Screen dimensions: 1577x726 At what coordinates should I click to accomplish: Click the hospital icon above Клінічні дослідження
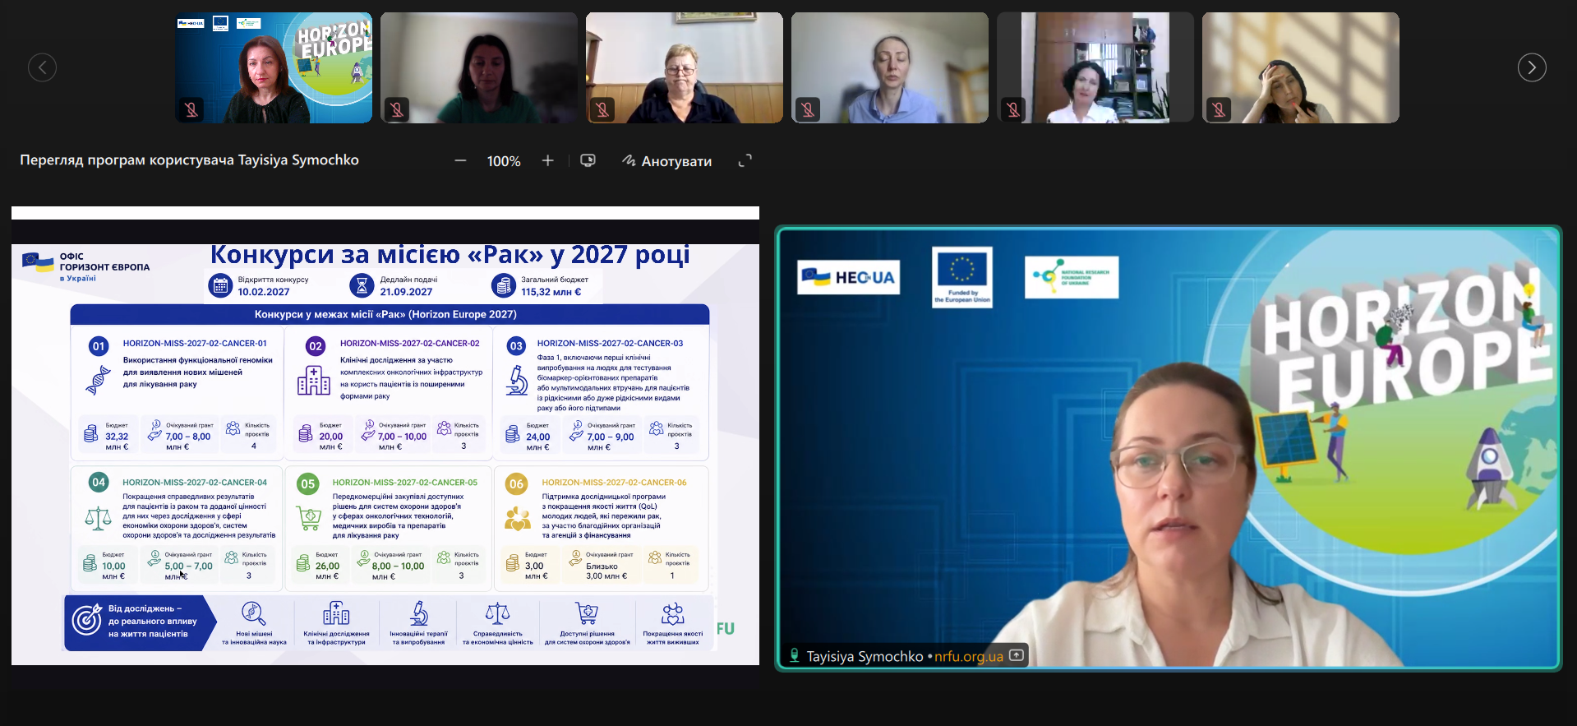336,613
